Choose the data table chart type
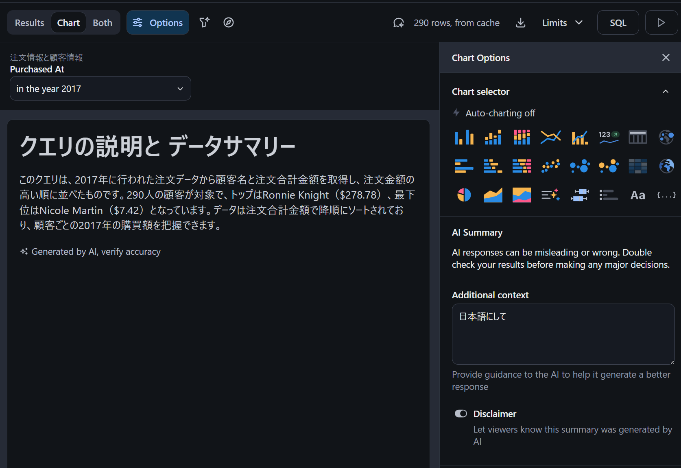 [x=637, y=138]
